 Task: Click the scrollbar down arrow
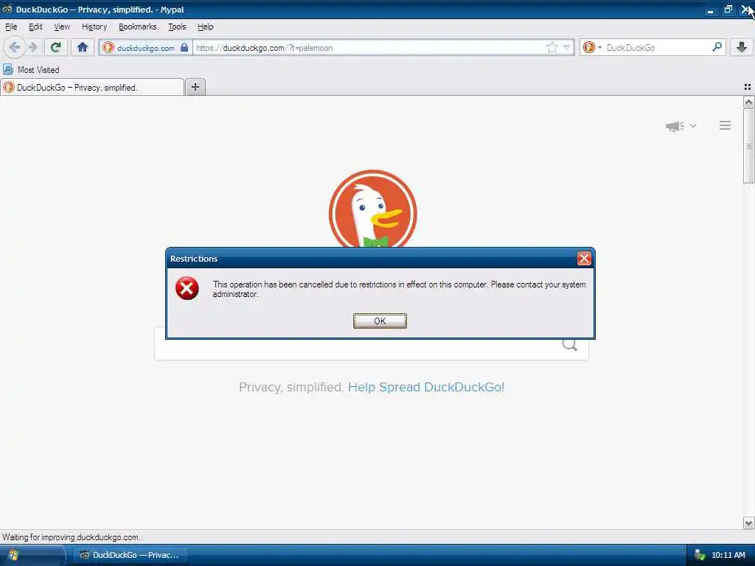coord(748,523)
